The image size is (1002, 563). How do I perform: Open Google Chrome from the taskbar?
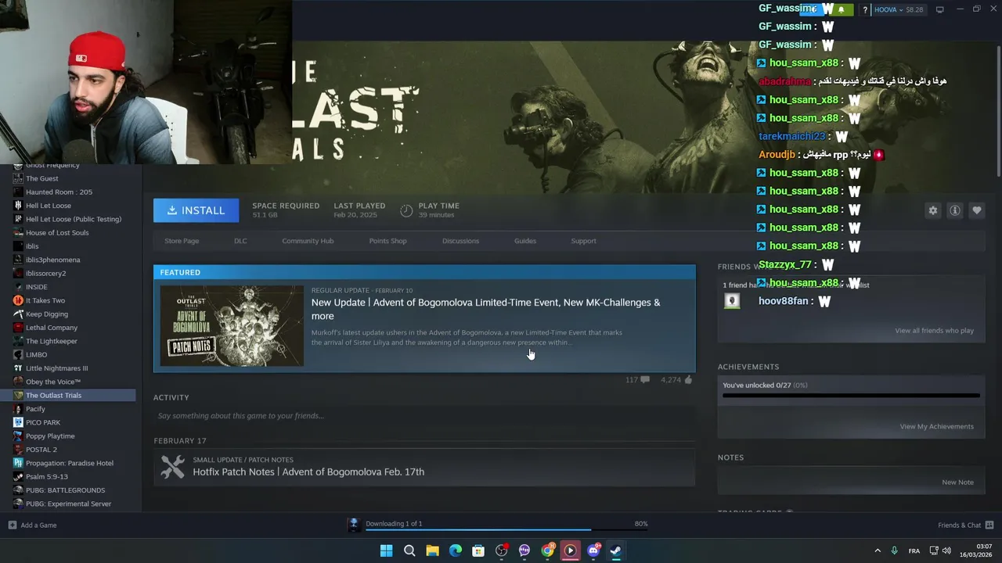547,550
